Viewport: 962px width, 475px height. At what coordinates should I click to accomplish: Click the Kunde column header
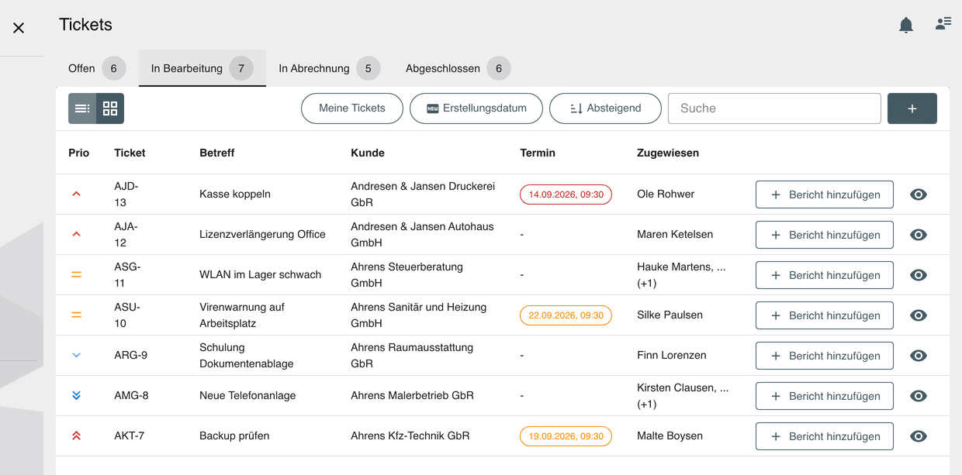coord(368,153)
